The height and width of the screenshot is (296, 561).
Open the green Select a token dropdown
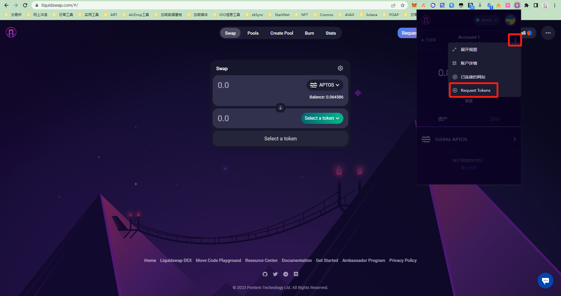click(x=322, y=118)
